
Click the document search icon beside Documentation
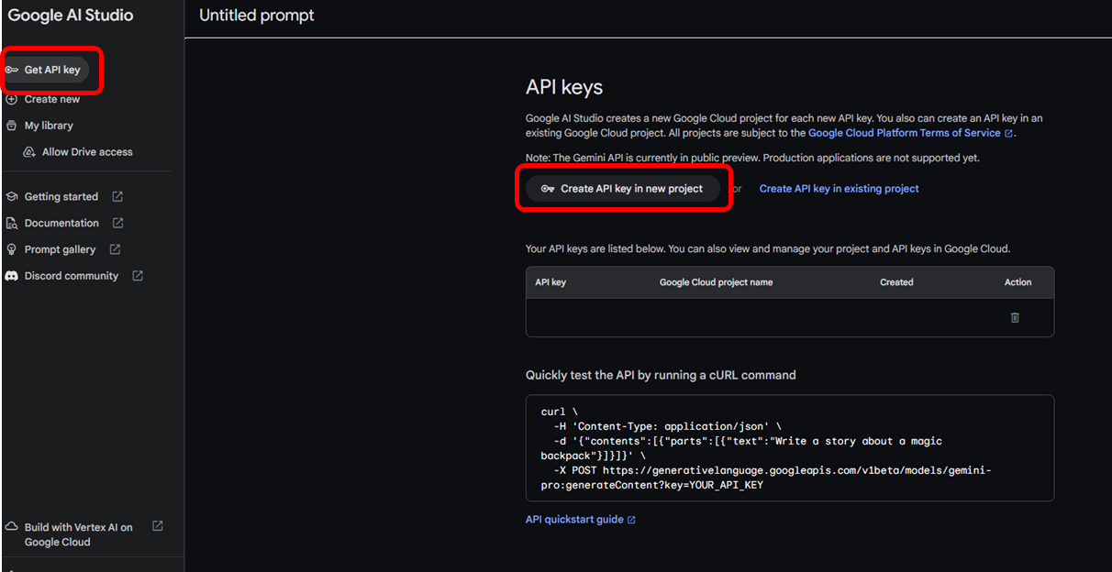[x=12, y=224]
